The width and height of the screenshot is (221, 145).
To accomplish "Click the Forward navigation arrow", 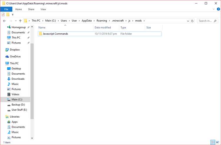I will (x=11, y=21).
